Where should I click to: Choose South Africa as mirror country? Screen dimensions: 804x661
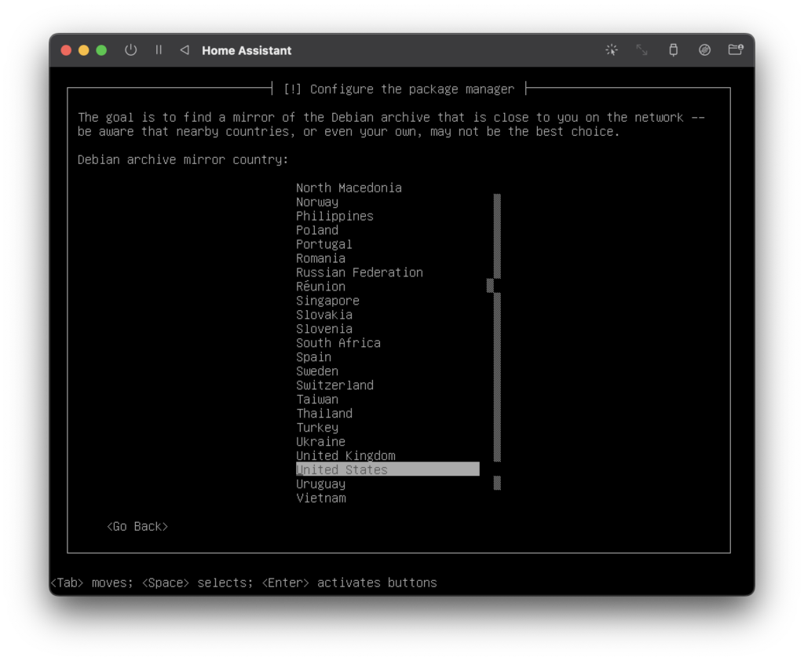click(338, 343)
